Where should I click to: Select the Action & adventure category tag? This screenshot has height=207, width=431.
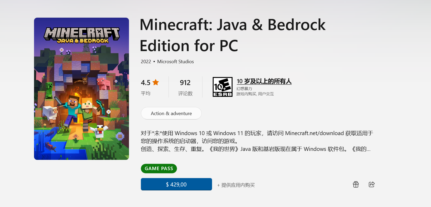point(171,114)
